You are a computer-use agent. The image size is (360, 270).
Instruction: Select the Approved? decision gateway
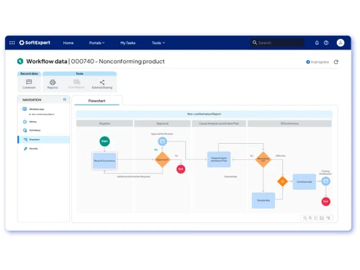(x=163, y=160)
